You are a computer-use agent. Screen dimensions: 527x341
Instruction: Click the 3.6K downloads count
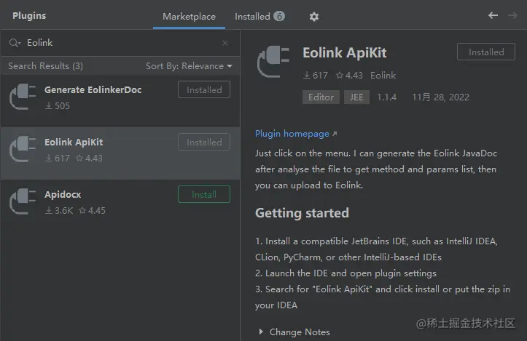click(x=59, y=211)
